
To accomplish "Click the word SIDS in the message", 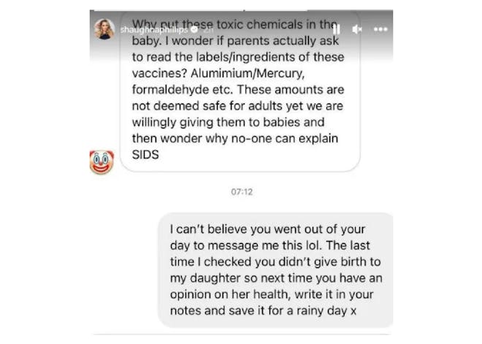I will pos(145,155).
